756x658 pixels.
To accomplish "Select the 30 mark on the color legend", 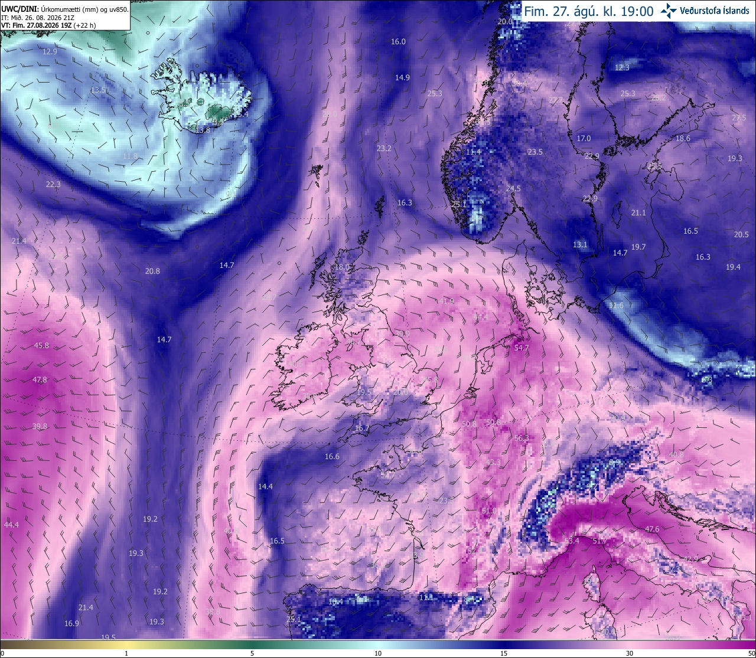I will (630, 653).
